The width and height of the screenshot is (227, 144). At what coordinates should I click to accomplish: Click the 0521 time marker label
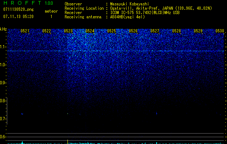25,31
